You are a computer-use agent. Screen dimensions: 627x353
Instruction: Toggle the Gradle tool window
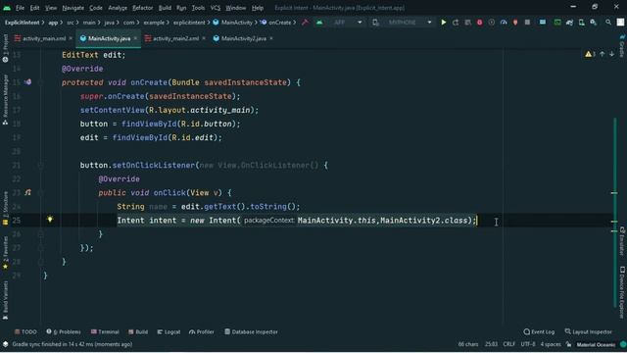[x=622, y=46]
